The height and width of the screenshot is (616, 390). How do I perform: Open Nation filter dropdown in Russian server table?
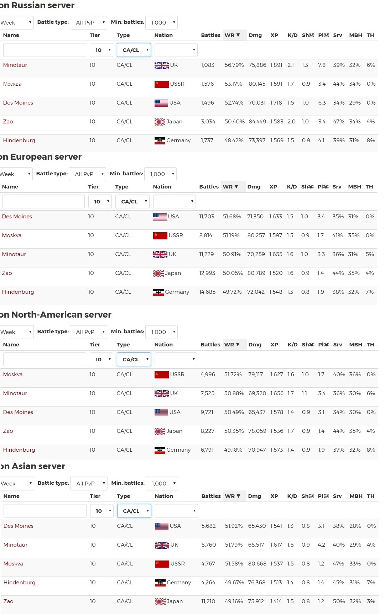coord(176,50)
